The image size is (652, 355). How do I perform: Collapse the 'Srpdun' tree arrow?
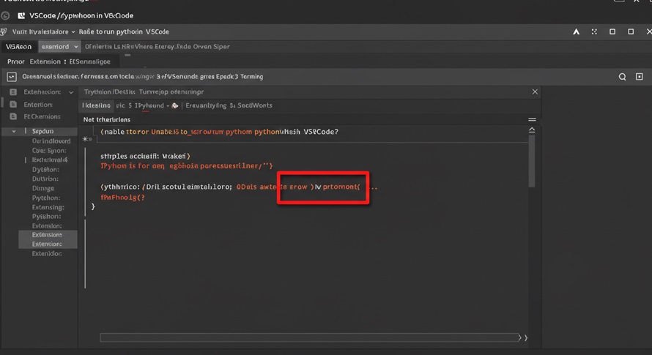coord(14,131)
